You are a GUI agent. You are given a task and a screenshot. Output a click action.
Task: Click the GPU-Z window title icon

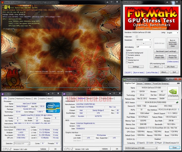pos(124,80)
